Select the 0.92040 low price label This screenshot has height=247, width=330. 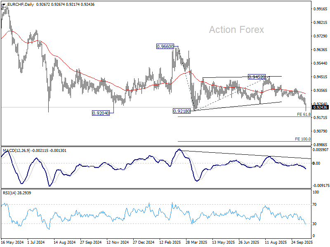coord(101,113)
